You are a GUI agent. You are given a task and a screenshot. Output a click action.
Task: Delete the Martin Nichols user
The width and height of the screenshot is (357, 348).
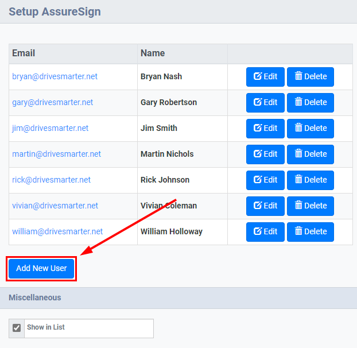[x=311, y=154]
